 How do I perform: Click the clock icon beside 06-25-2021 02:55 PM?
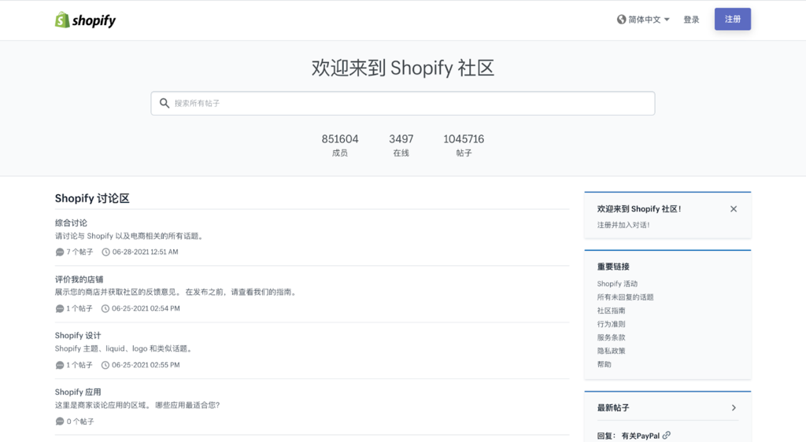[105, 365]
